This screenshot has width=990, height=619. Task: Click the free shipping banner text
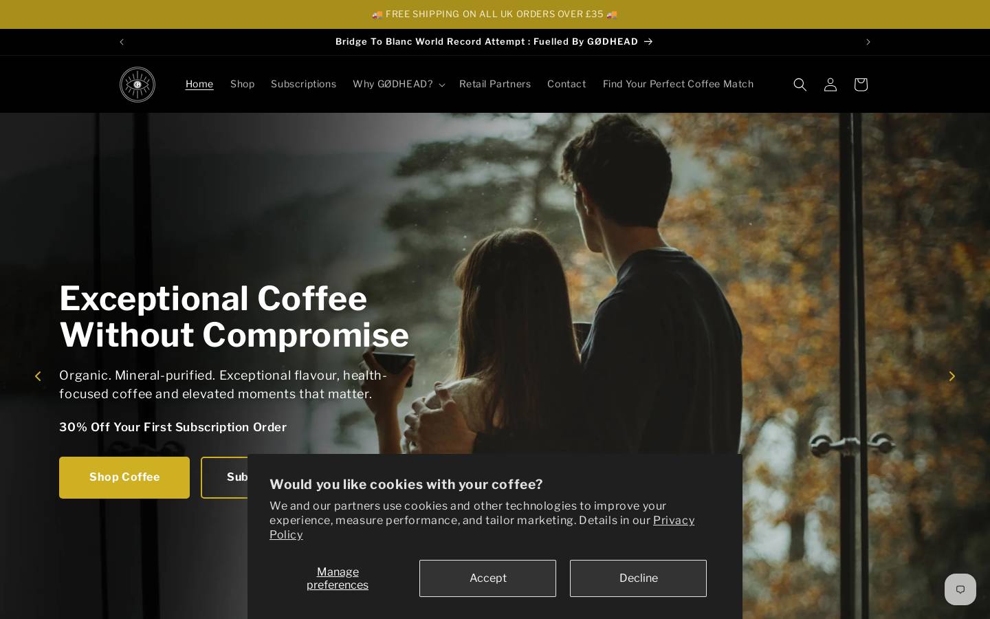495,14
